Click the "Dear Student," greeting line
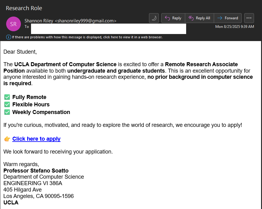Screen dimensions: 262x209 click(x=20, y=52)
